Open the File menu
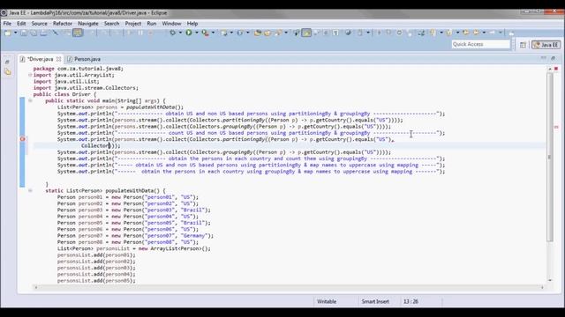 pyautogui.click(x=7, y=24)
